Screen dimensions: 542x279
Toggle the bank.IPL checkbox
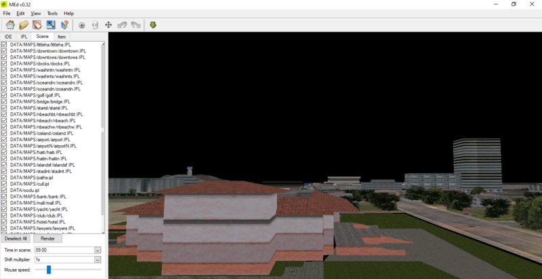4,197
